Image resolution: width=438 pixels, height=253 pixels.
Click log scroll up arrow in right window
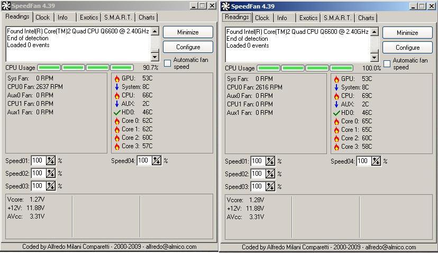tap(375, 32)
